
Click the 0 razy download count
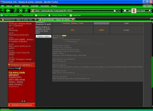coord(126,30)
